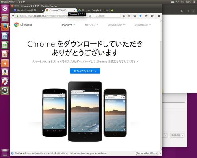Expand the CHROMEBOOK menu
197x158 pixels.
[116, 25]
